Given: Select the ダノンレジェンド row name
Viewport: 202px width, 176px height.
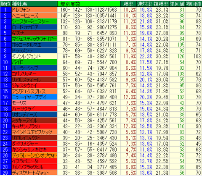Looking at the screenshot, I should pyautogui.click(x=35, y=56).
